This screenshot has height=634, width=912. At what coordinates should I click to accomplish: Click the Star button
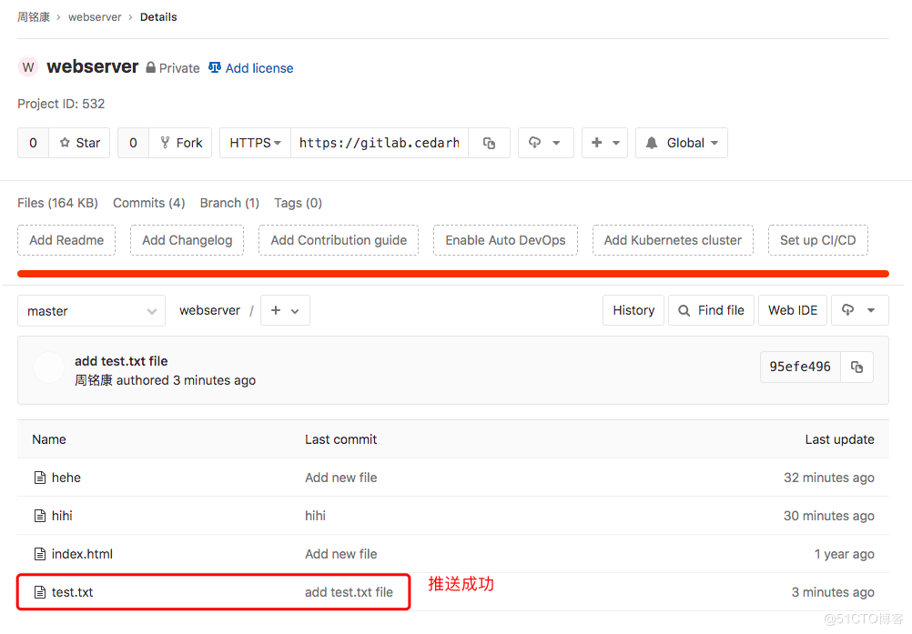coord(79,143)
